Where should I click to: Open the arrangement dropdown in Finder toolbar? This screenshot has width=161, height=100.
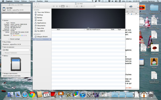pos(68,6)
